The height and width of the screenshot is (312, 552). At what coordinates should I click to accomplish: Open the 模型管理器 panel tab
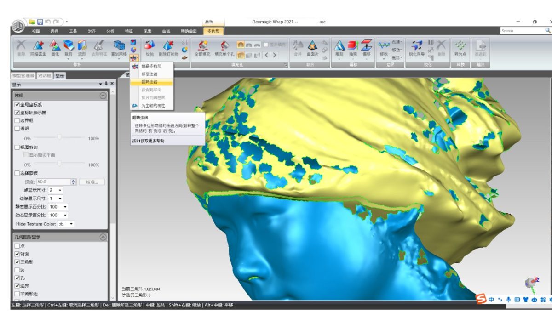(23, 76)
